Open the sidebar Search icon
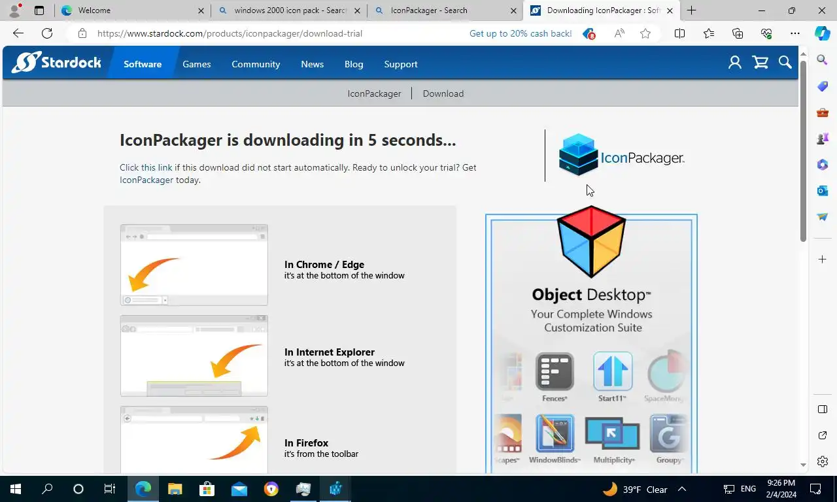 (823, 60)
